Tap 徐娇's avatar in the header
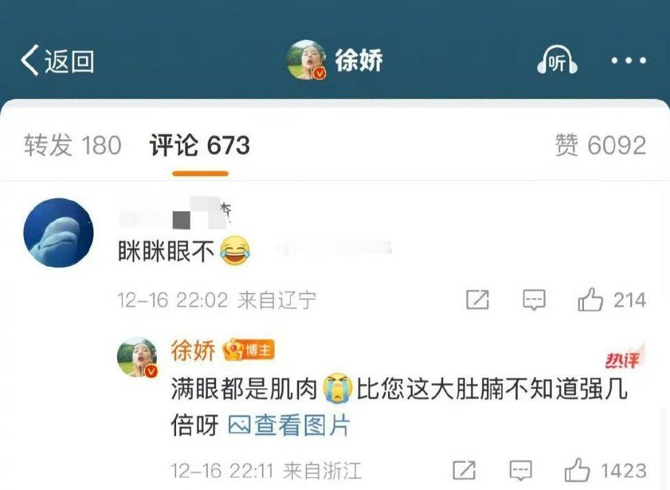Image resolution: width=670 pixels, height=490 pixels. pyautogui.click(x=307, y=60)
